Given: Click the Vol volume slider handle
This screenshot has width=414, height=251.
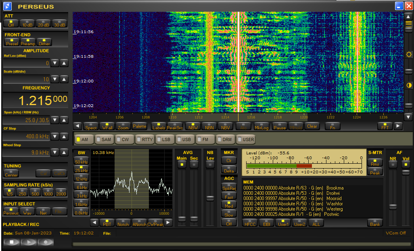Looking at the screenshot, I should point(406,173).
